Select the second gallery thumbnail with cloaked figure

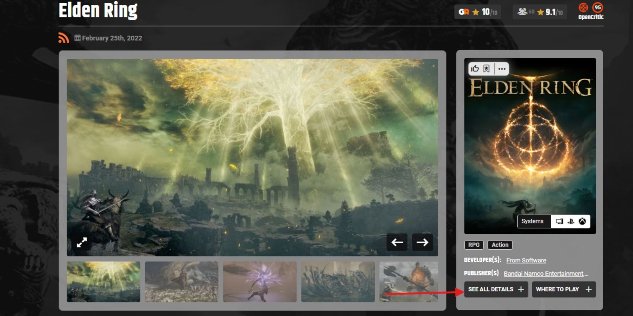click(182, 282)
